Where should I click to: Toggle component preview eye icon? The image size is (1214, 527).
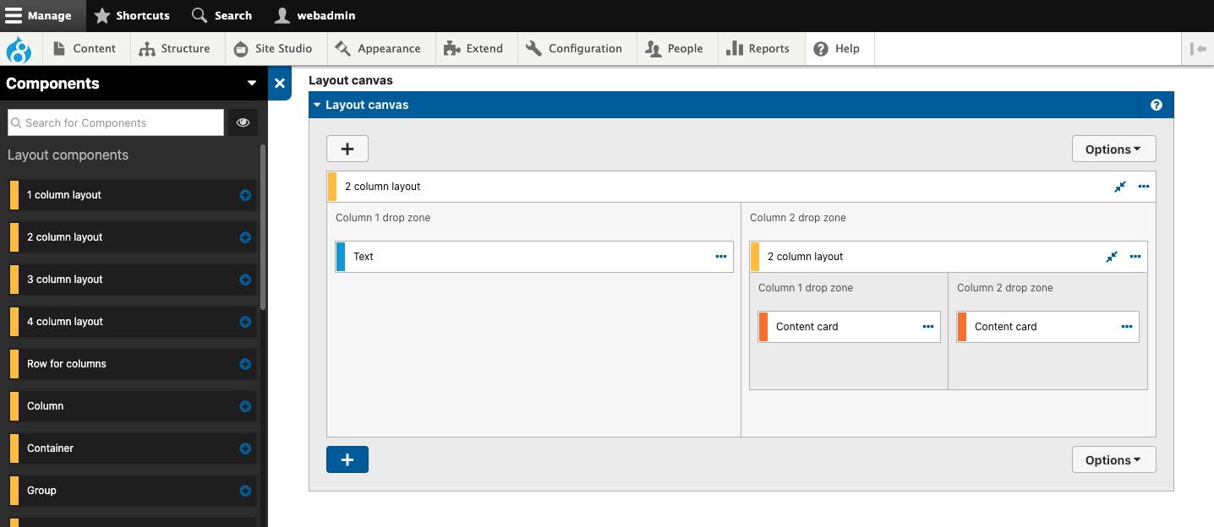click(243, 122)
